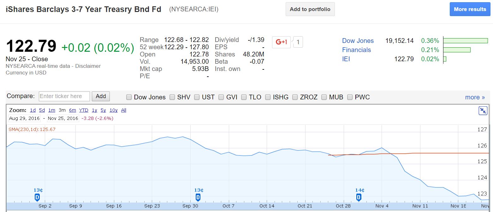
Task: Select YTD zoom range
Action: coord(84,110)
